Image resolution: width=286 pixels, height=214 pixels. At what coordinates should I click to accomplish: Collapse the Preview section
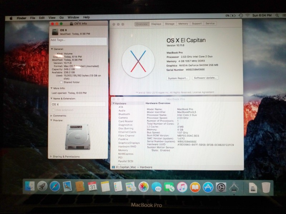(51, 120)
